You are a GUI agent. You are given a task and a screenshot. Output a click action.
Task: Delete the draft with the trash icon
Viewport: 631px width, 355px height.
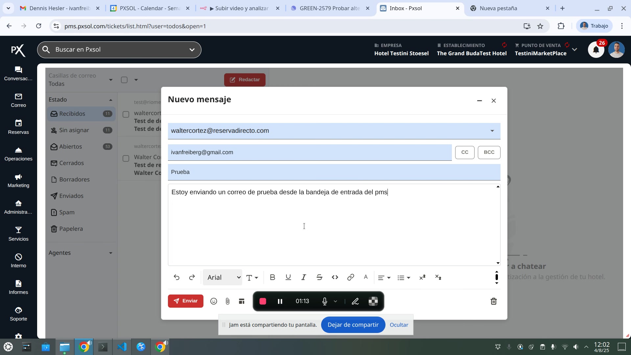click(x=493, y=301)
